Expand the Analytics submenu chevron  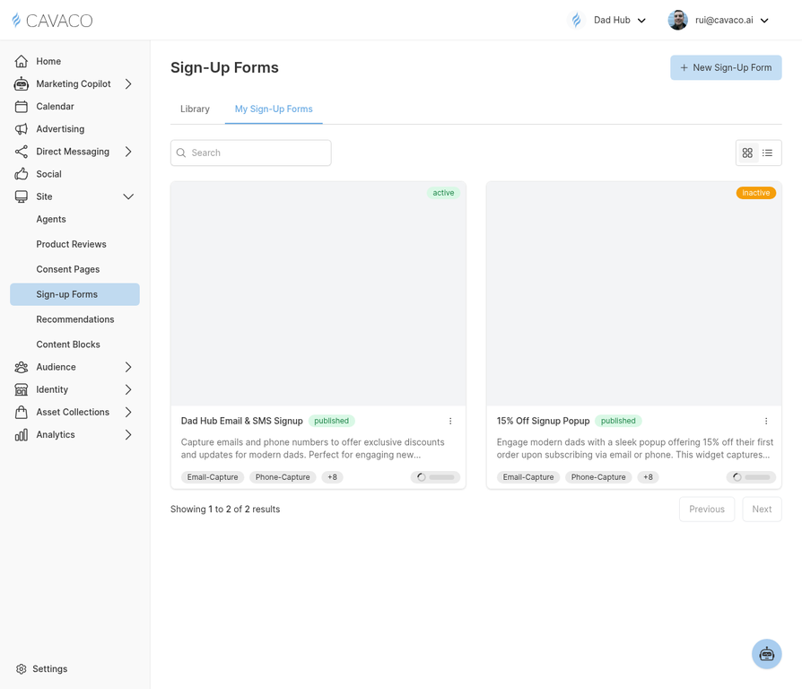[128, 435]
